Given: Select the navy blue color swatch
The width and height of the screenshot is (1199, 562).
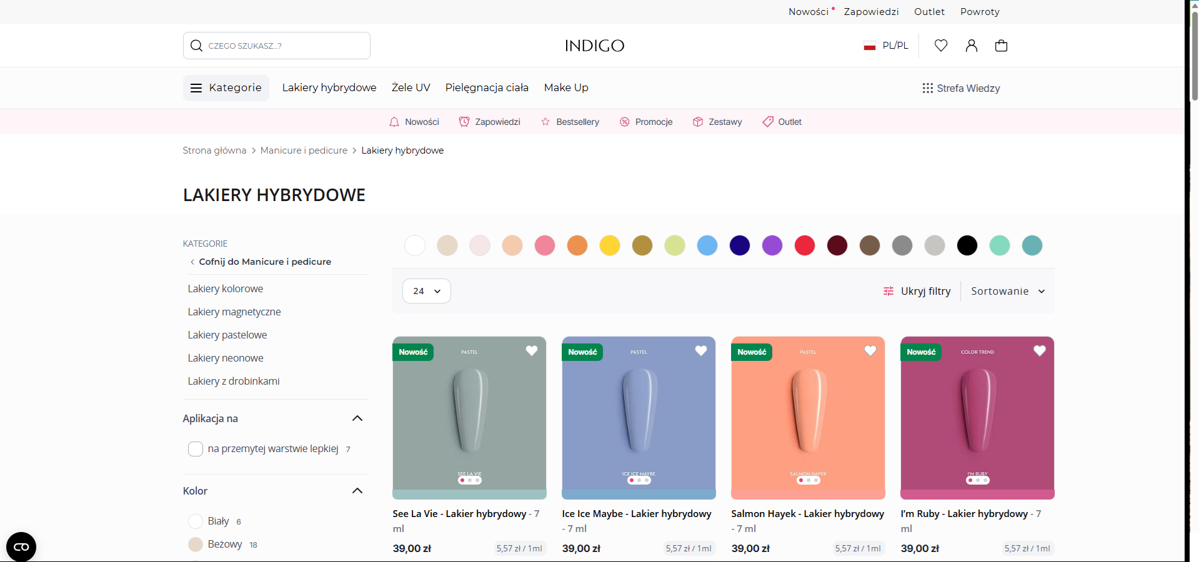Looking at the screenshot, I should click(740, 245).
